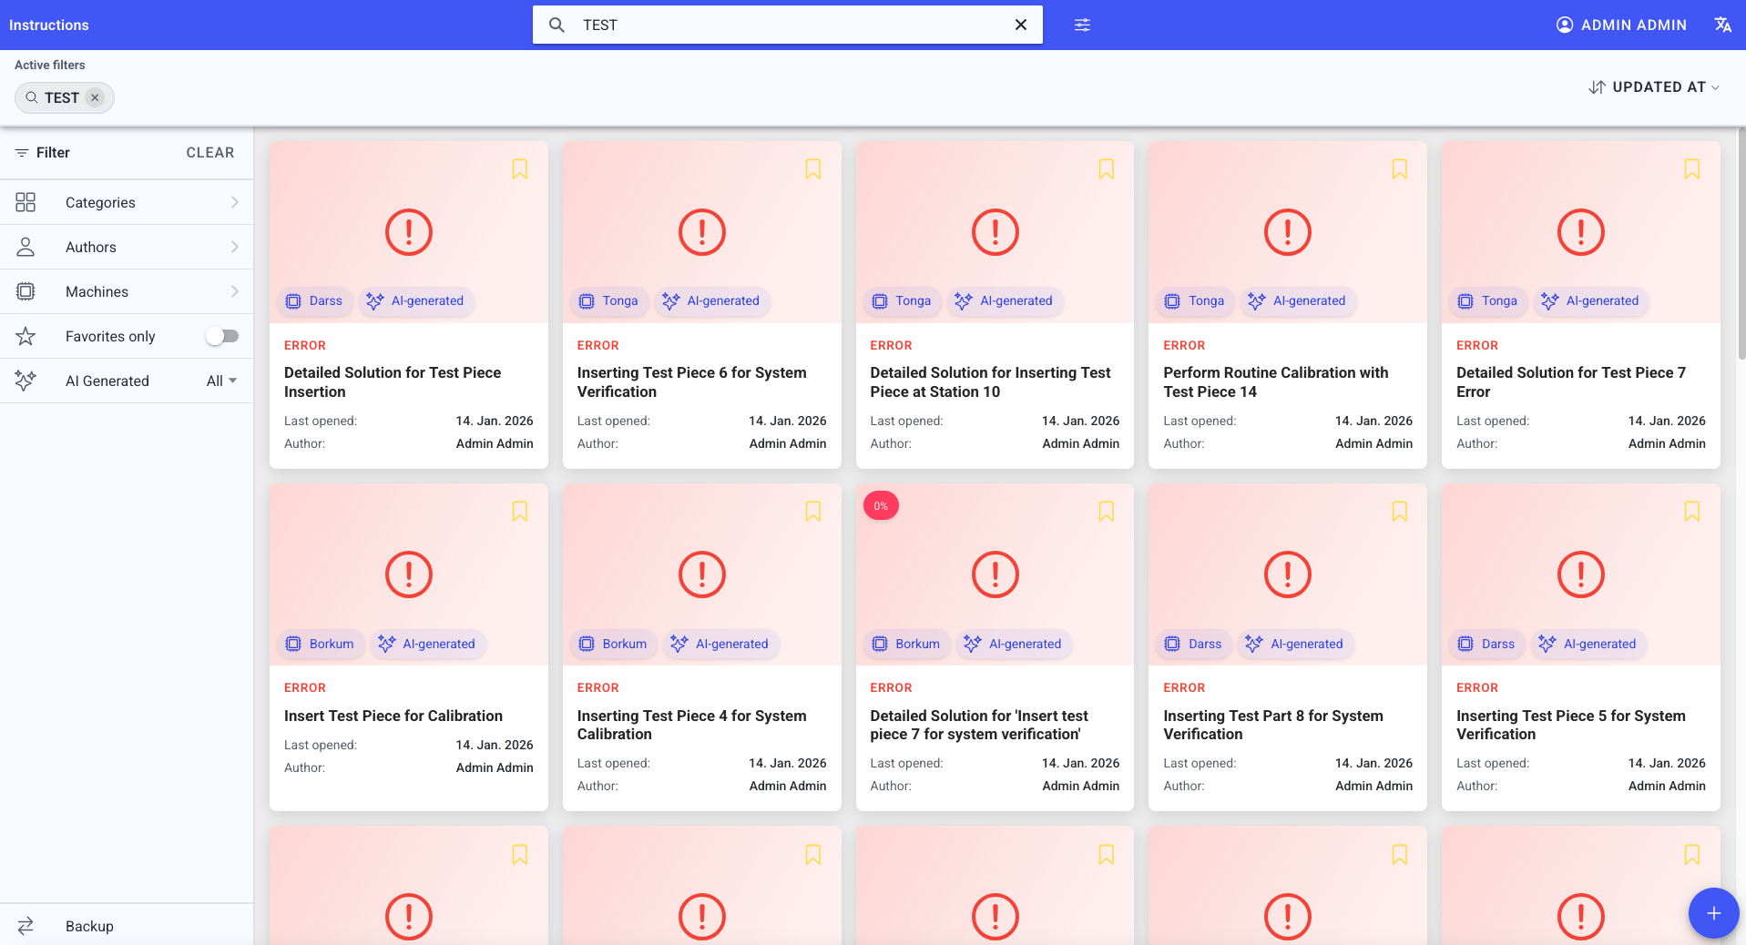Bookmark 'Inserting Test Piece 4' card
This screenshot has height=945, width=1746.
(x=813, y=512)
